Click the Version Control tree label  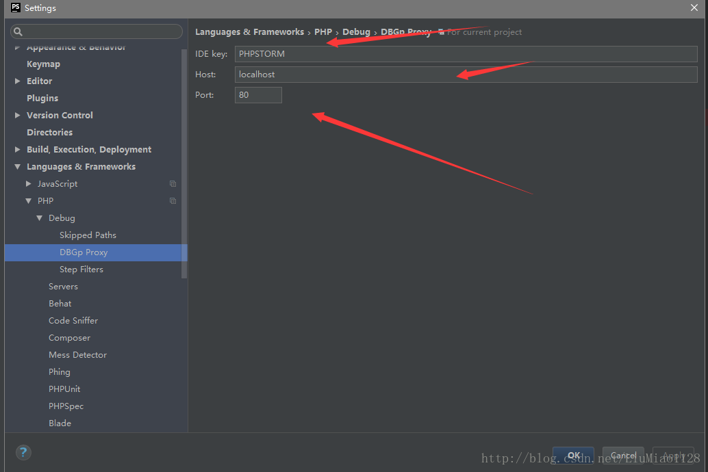point(60,116)
